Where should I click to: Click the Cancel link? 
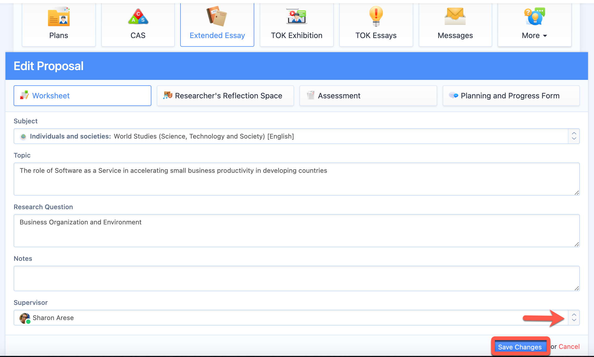coord(569,347)
